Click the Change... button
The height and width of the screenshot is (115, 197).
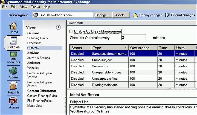tap(103, 15)
